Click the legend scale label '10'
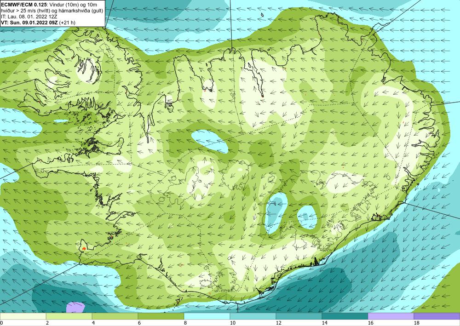 click(233, 323)
